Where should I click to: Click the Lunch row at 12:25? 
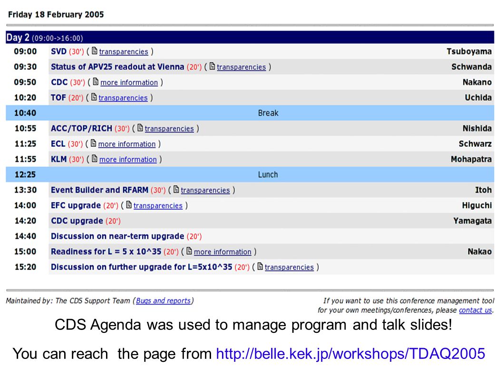(250, 174)
